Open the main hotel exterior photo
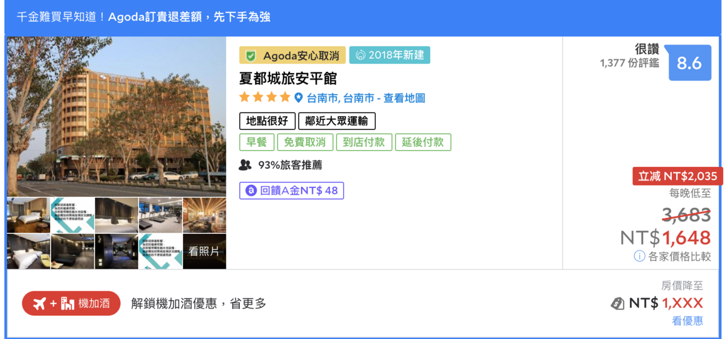The width and height of the screenshot is (725, 339). coord(117,117)
